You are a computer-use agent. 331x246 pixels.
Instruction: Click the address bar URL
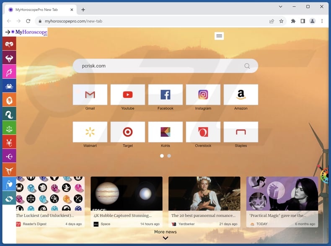point(73,21)
